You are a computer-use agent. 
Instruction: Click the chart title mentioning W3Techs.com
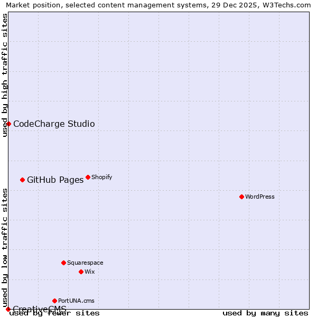(x=158, y=5)
